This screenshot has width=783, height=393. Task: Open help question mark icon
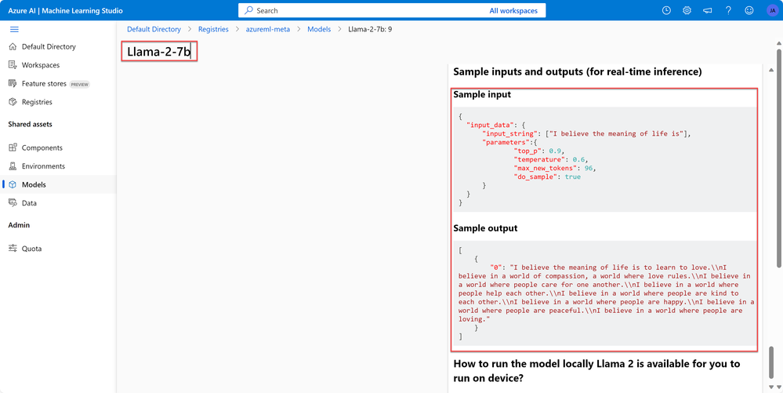pos(729,10)
